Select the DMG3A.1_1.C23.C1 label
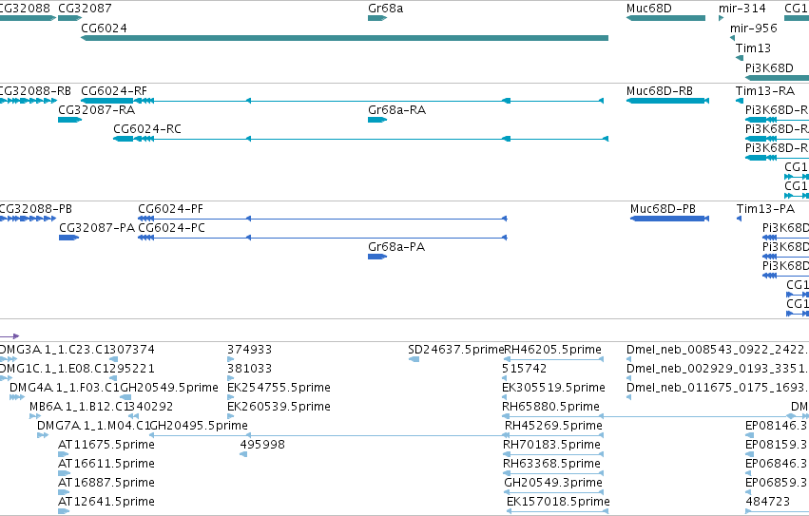809x516 pixels. (x=54, y=350)
